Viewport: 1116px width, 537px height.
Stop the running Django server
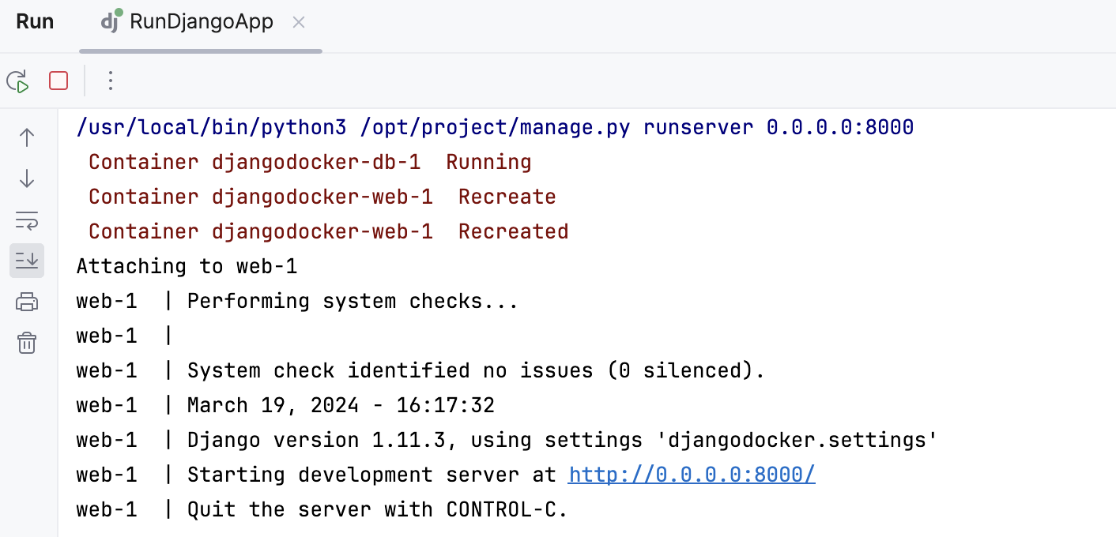click(x=58, y=81)
